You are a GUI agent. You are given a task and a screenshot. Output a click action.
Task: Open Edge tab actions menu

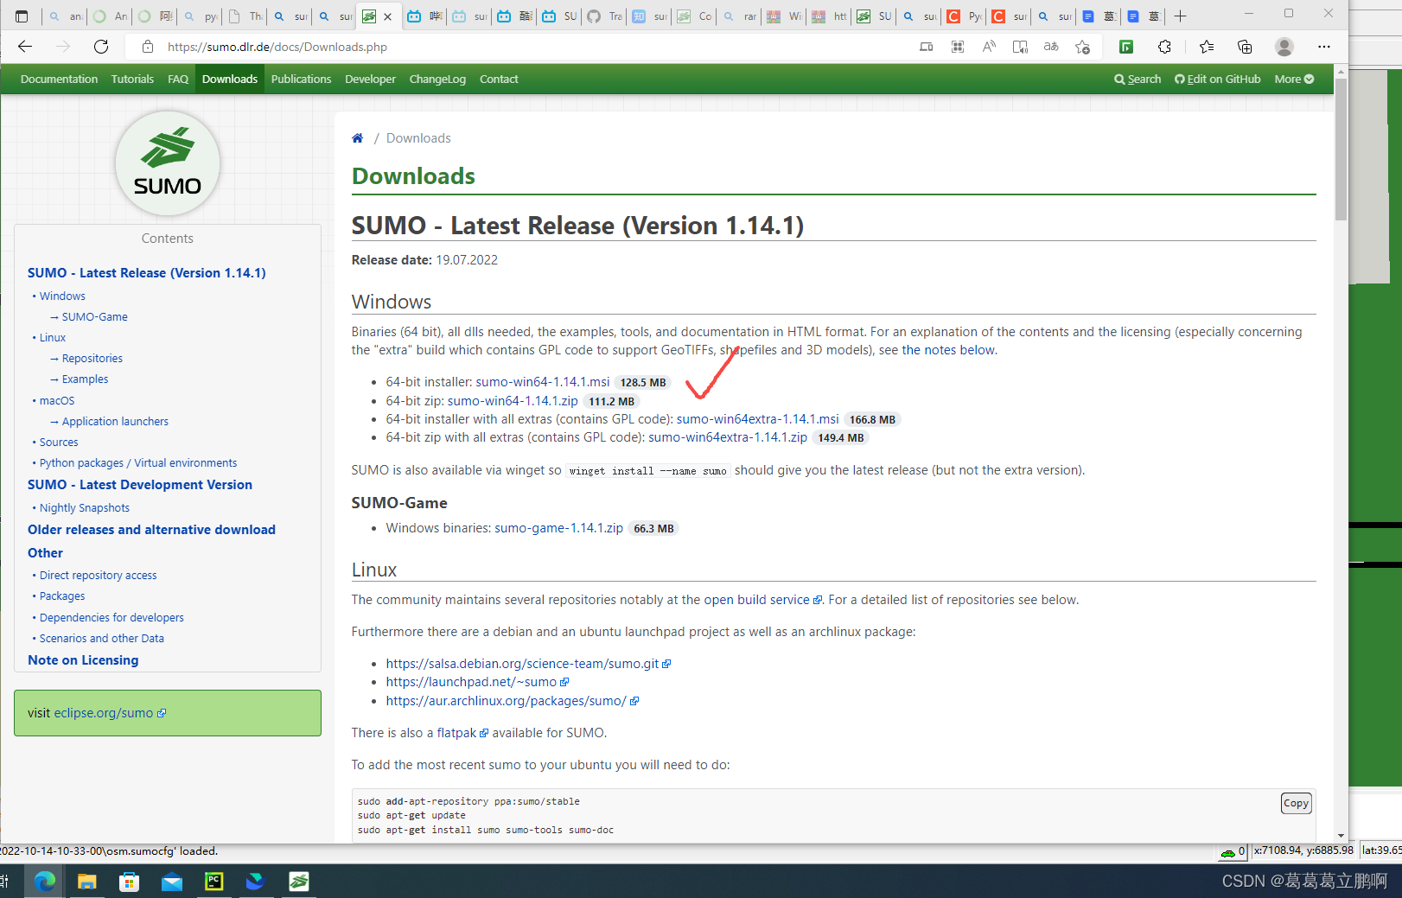(x=22, y=16)
